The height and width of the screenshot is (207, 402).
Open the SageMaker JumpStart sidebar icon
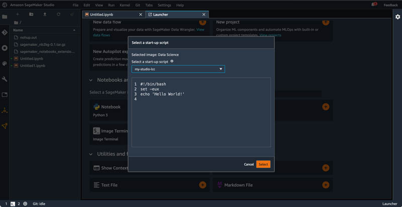(x=5, y=126)
